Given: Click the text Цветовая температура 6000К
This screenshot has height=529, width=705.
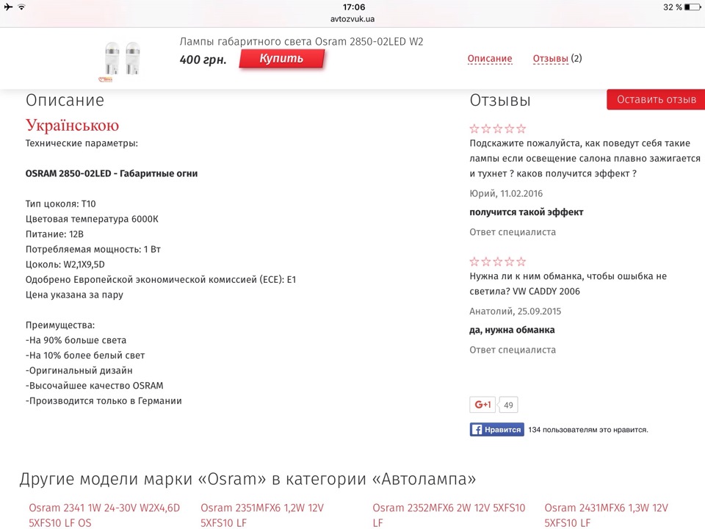Looking at the screenshot, I should point(92,219).
